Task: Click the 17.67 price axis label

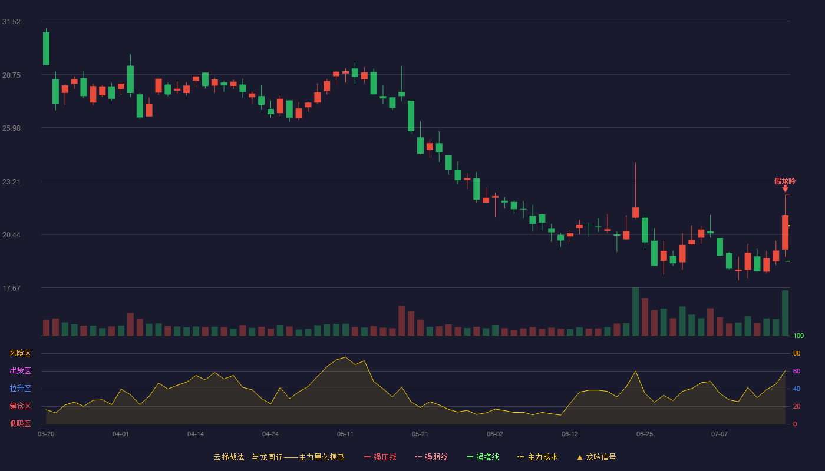Action: coord(11,288)
